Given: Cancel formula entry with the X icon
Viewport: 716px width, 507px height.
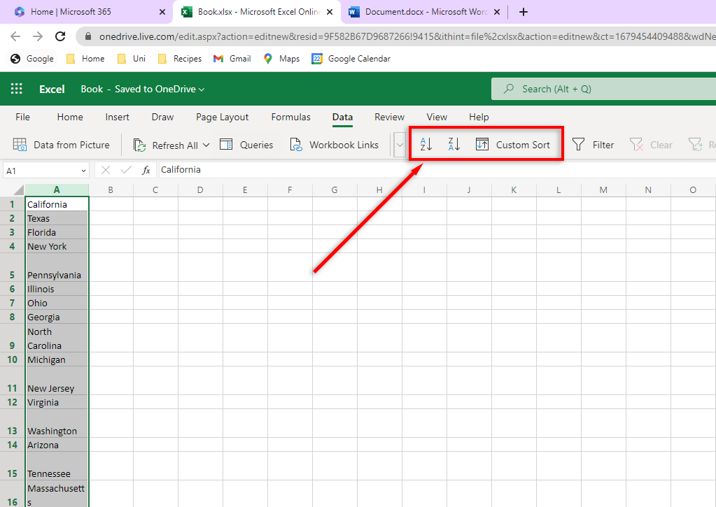Looking at the screenshot, I should tap(106, 170).
